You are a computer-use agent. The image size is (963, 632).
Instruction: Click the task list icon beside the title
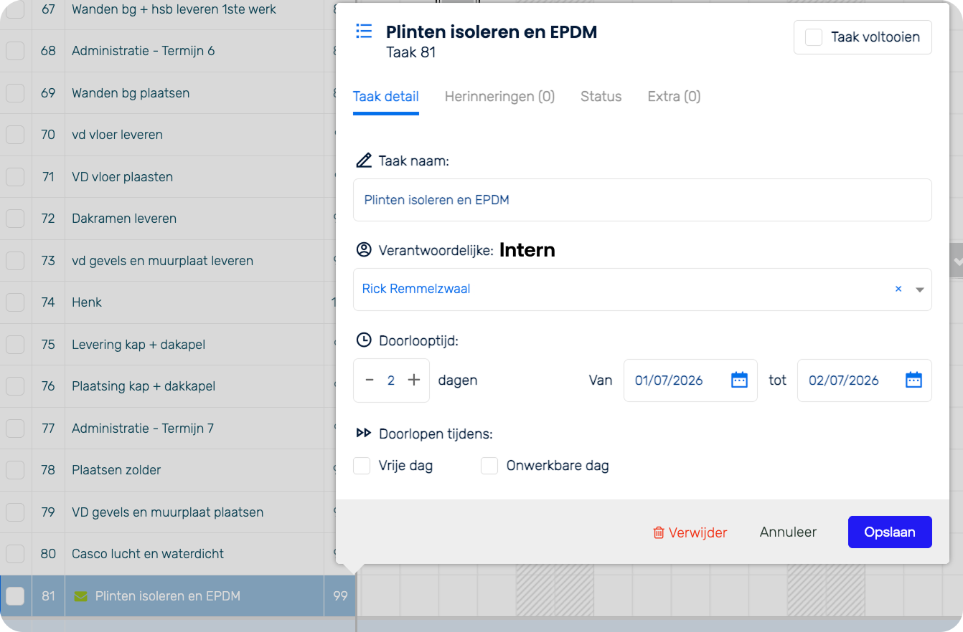point(364,32)
